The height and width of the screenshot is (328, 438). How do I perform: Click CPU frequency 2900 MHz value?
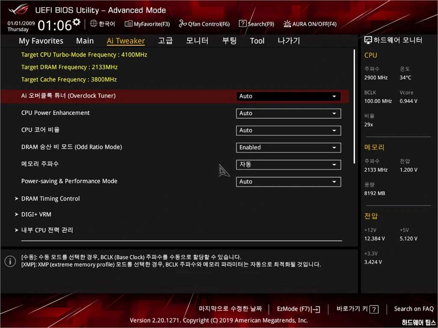[x=376, y=78]
